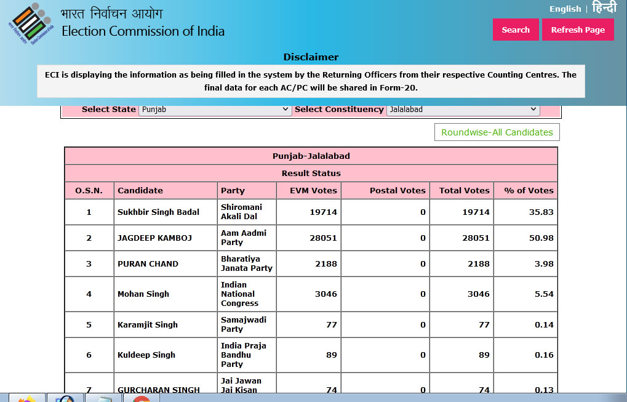The width and height of the screenshot is (627, 402).
Task: Click the ECI disclaimer message box
Action: pos(311,81)
